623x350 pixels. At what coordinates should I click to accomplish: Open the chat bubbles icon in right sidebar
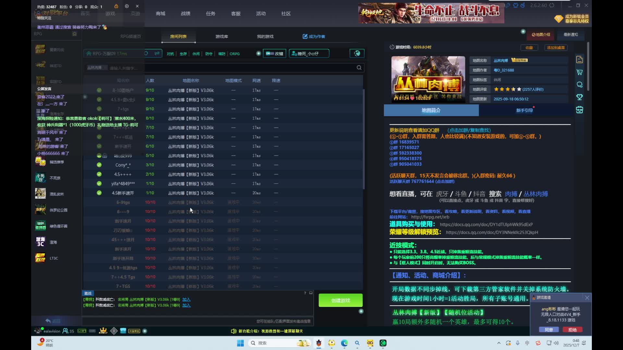point(580,85)
